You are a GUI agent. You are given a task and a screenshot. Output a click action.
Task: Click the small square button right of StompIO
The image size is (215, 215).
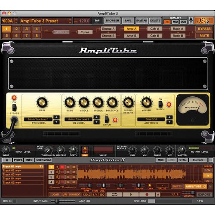211,160
